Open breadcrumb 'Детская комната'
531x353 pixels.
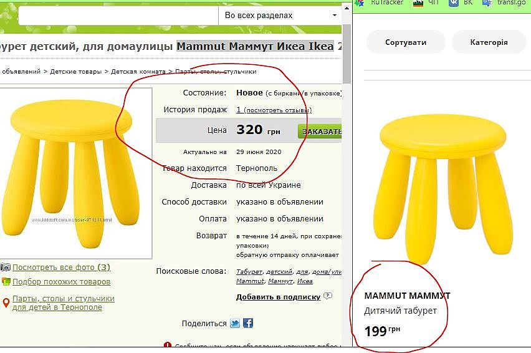pyautogui.click(x=138, y=72)
